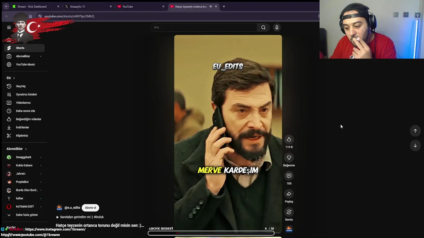Open Geçmiş watch history

(25, 86)
